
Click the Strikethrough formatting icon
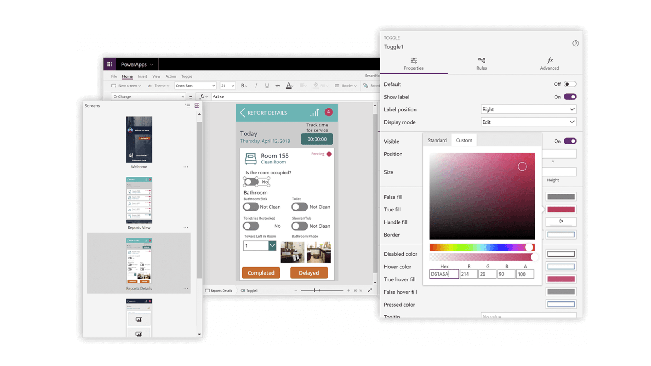point(277,86)
